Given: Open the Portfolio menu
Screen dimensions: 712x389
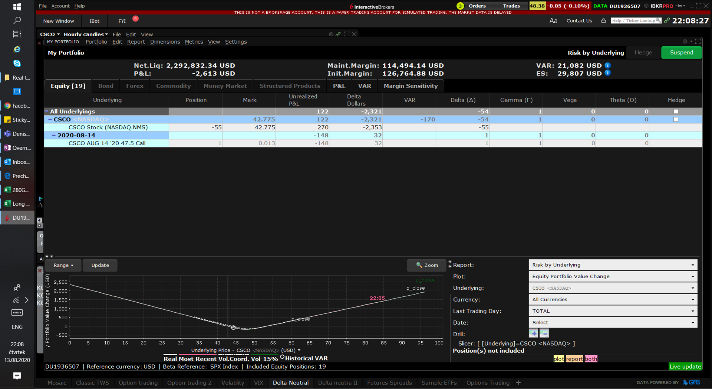Looking at the screenshot, I should coord(96,42).
